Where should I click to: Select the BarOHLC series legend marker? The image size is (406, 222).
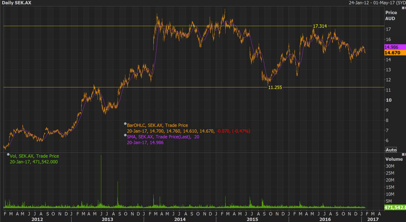point(125,124)
